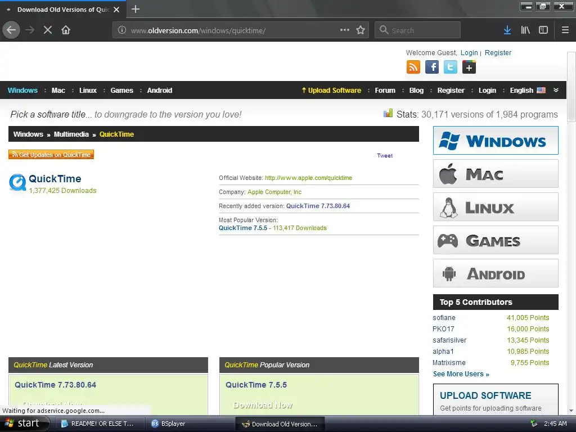Open Android in the navigation bar

pos(159,91)
